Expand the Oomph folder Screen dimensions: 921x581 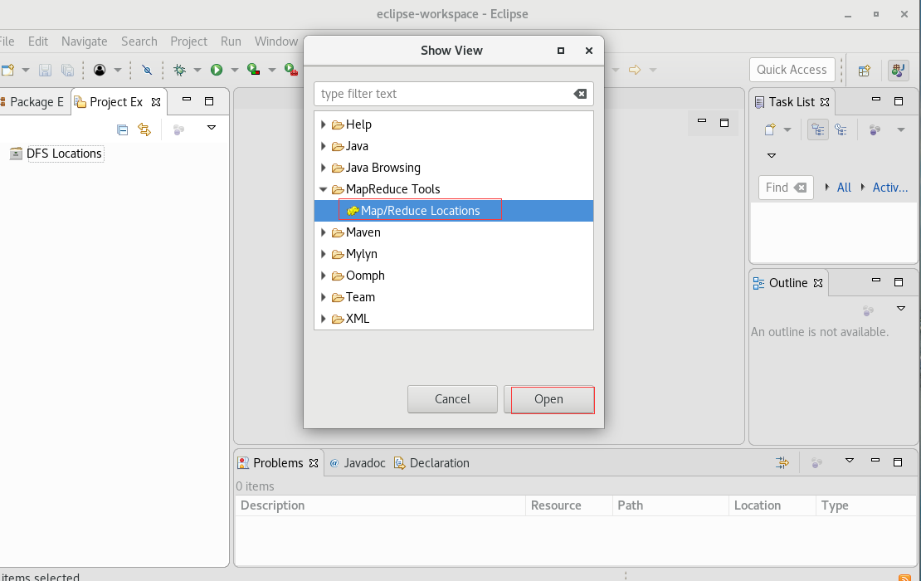point(323,276)
